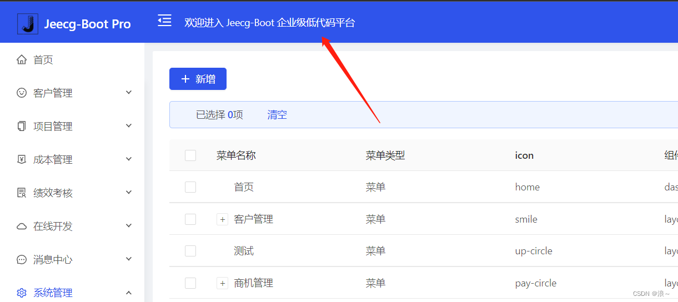Click the home icon value cell
This screenshot has width=678, height=302.
528,187
